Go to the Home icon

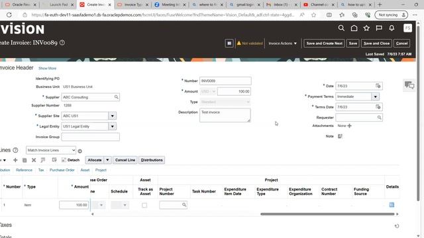[354, 28]
